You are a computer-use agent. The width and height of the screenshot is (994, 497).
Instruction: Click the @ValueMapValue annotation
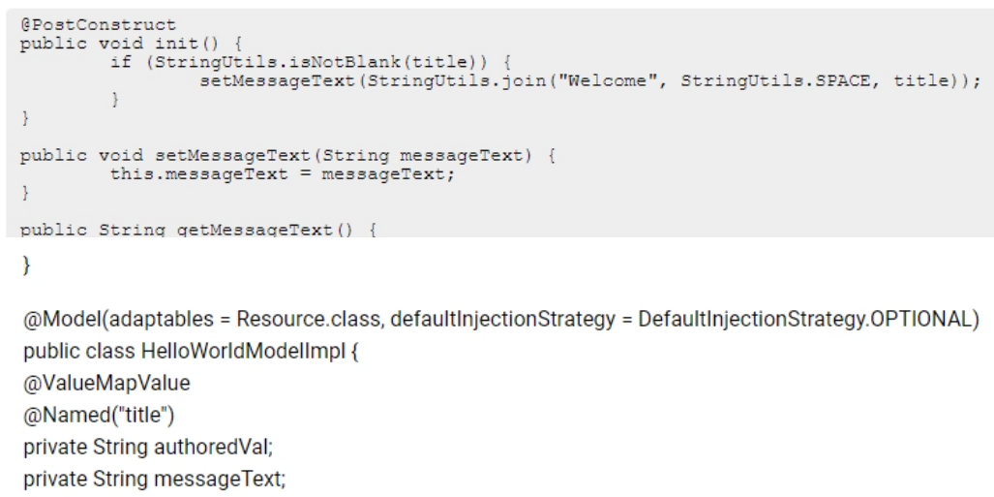click(x=106, y=384)
